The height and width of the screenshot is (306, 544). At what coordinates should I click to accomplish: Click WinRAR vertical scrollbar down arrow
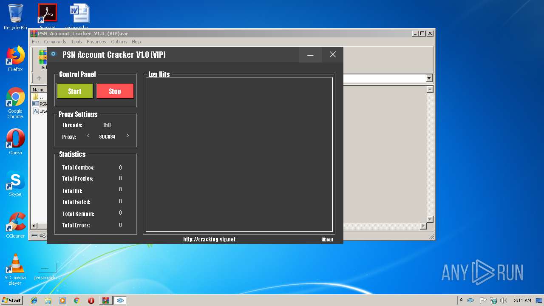pyautogui.click(x=430, y=219)
